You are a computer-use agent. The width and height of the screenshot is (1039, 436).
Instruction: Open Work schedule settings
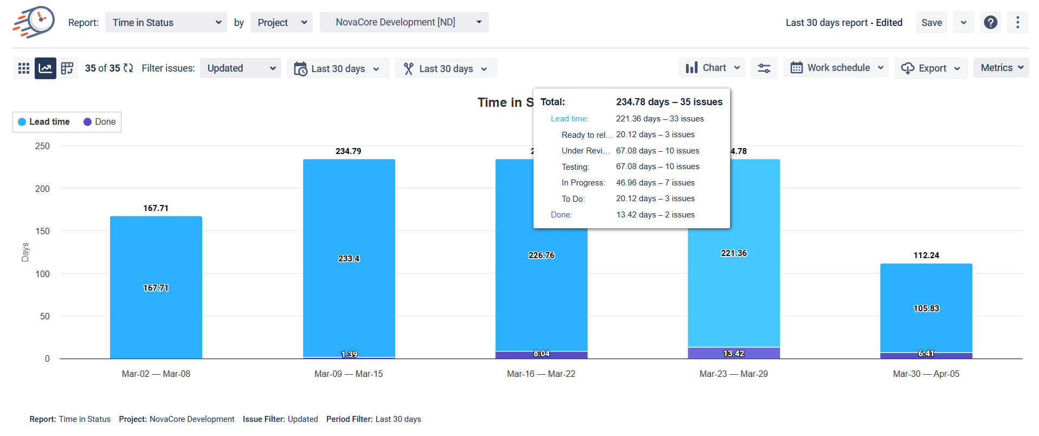tap(836, 68)
